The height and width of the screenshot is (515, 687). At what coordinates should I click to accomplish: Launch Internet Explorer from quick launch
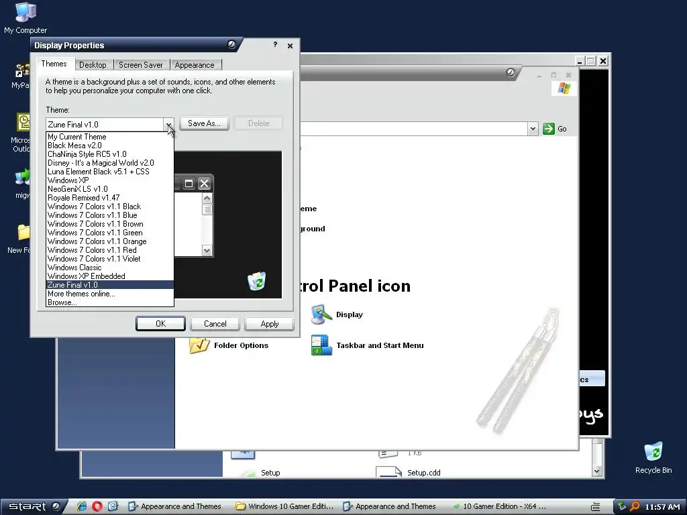(x=81, y=506)
